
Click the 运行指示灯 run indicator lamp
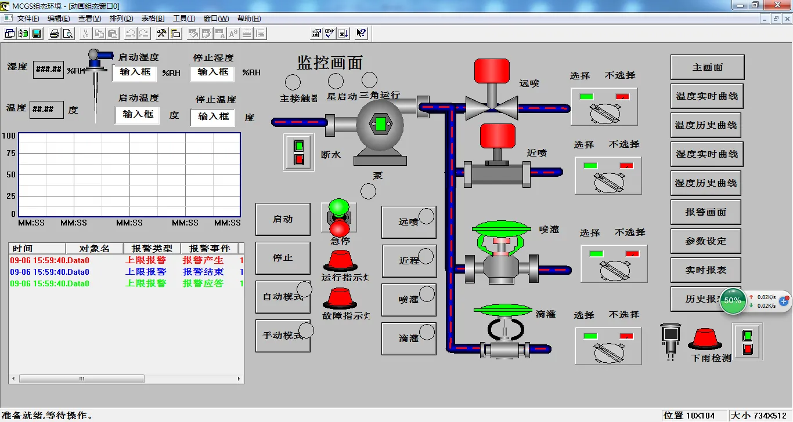(x=339, y=261)
